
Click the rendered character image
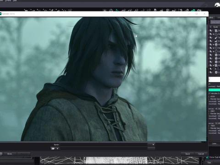pos(103,79)
